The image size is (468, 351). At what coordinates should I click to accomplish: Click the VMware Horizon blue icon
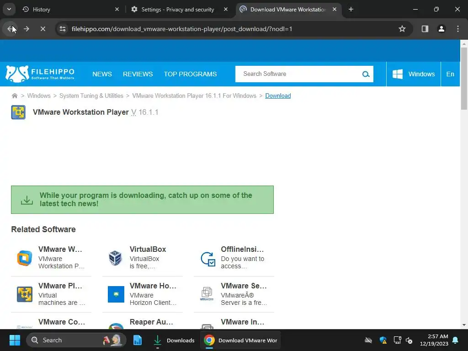116,294
